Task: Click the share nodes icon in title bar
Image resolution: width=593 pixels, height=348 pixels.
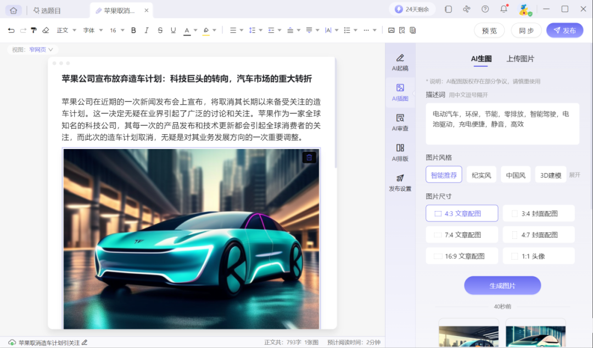Action: tap(467, 9)
